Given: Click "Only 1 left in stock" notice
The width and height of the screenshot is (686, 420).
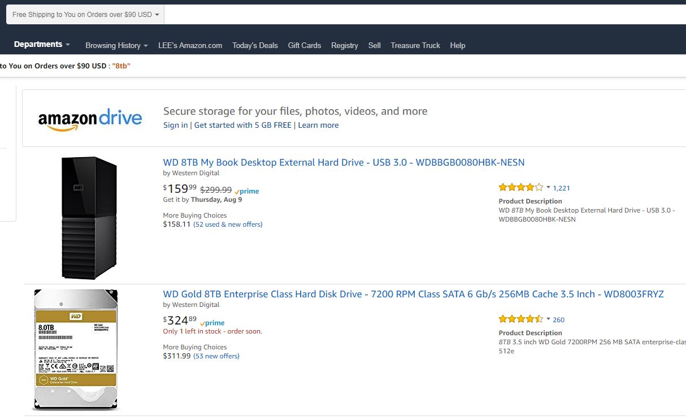Looking at the screenshot, I should 212,331.
